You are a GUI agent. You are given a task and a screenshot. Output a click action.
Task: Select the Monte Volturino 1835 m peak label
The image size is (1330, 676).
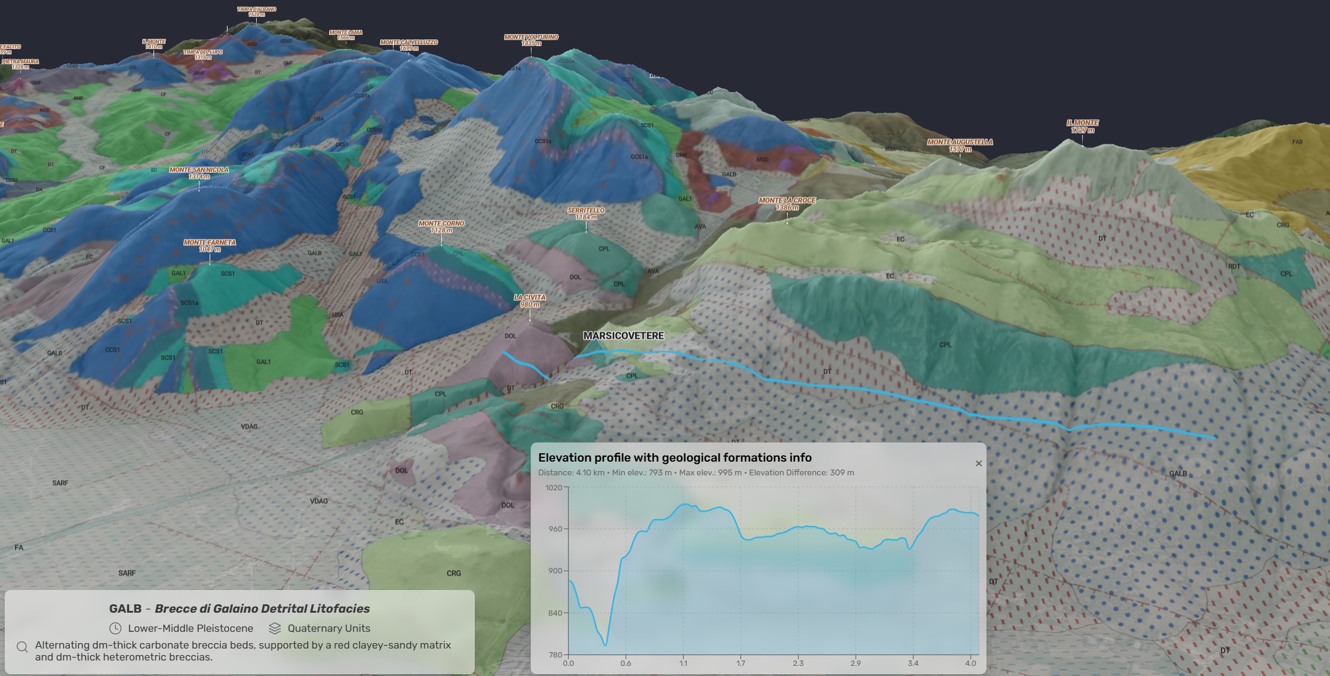click(531, 40)
